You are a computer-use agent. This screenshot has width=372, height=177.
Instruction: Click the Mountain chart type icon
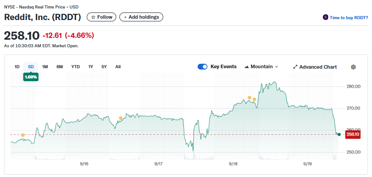click(247, 67)
